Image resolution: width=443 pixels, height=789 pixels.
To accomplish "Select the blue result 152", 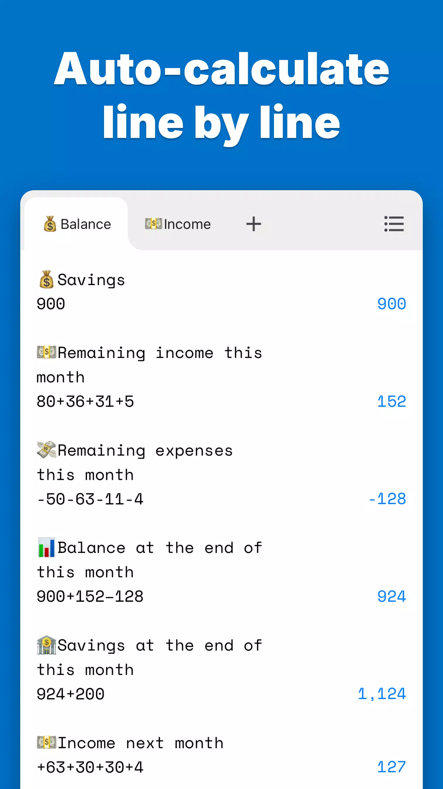I will tap(392, 401).
